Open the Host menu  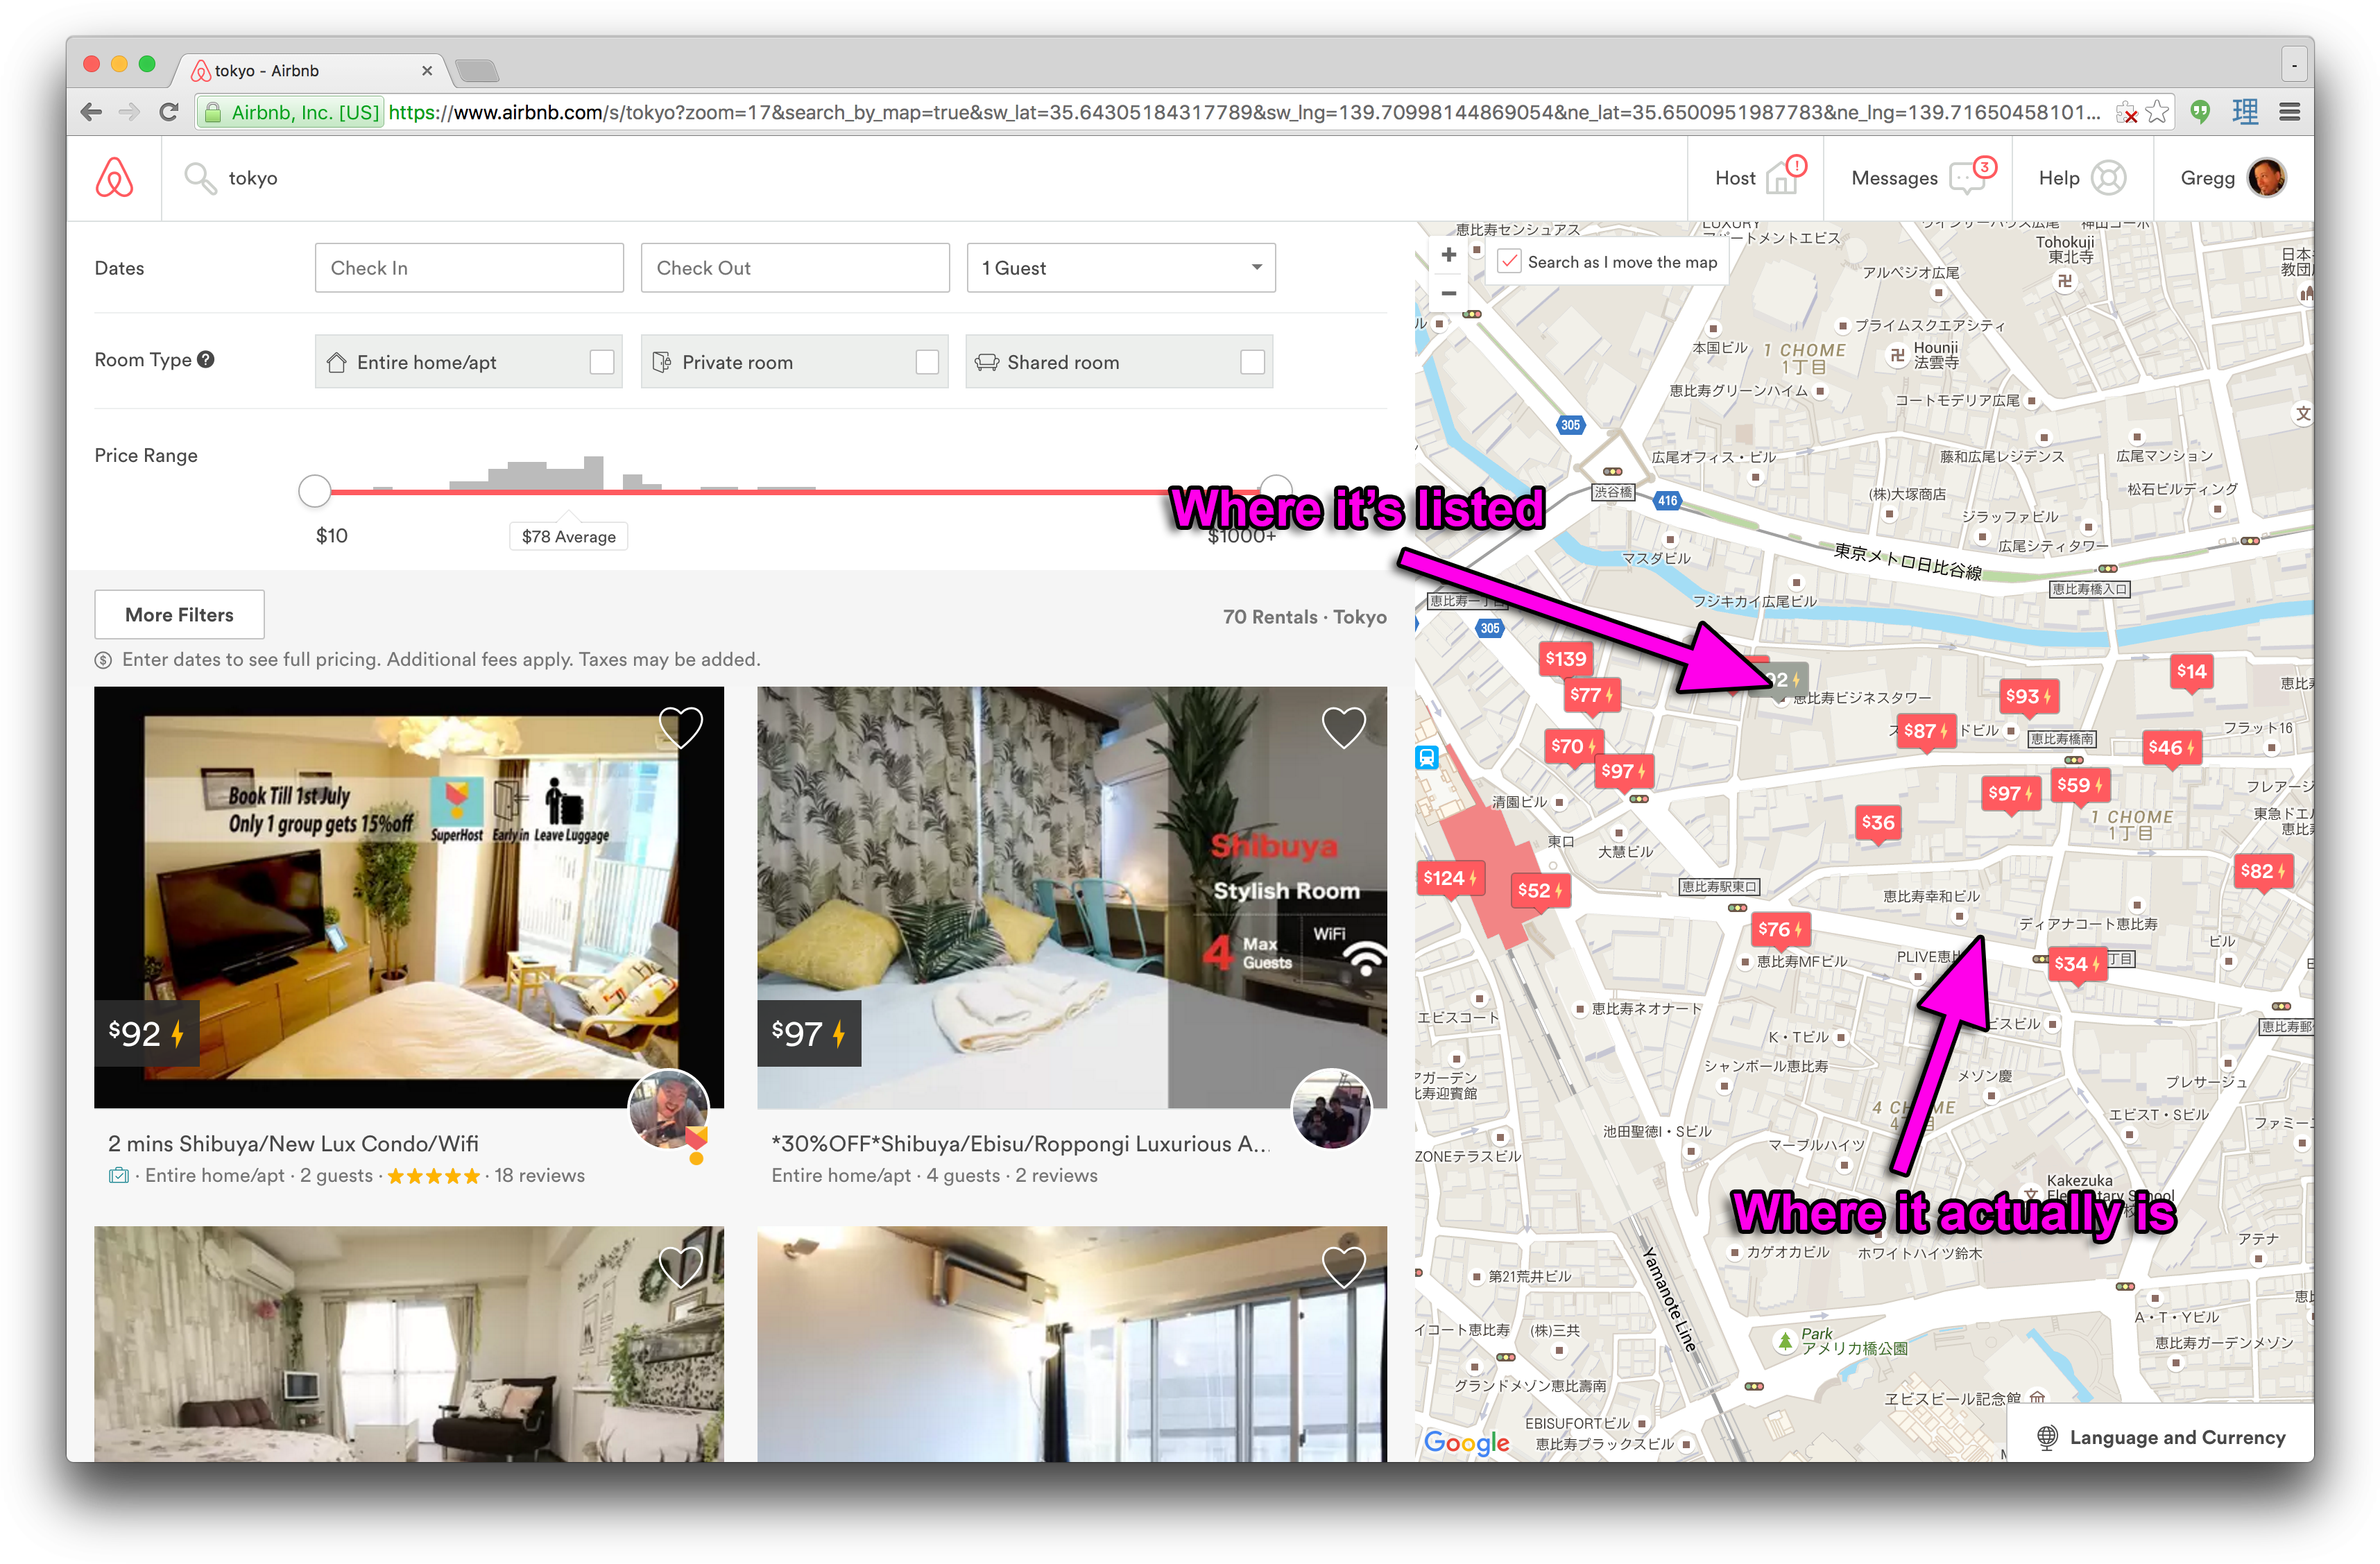[x=1755, y=178]
